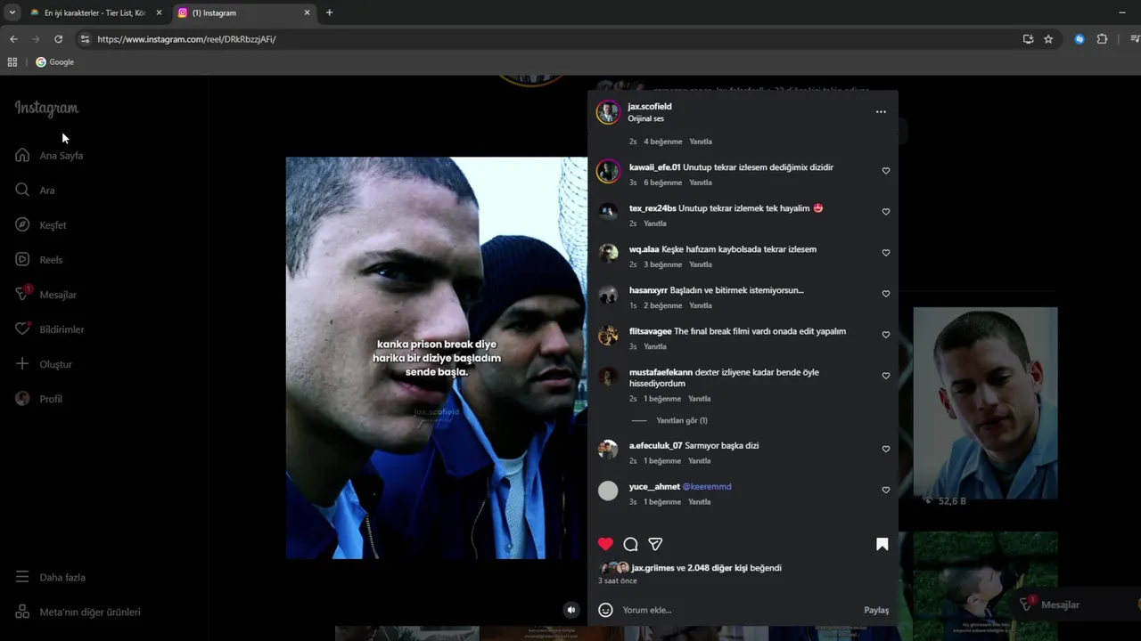1141x641 pixels.
Task: Open Bildirimler notifications
Action: coord(50,329)
